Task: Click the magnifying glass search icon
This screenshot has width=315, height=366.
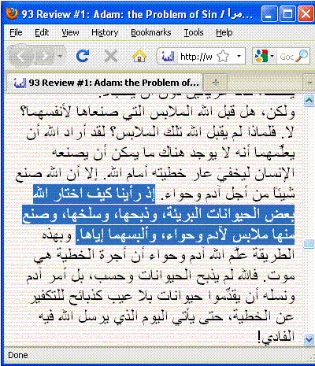Action: coord(302,56)
